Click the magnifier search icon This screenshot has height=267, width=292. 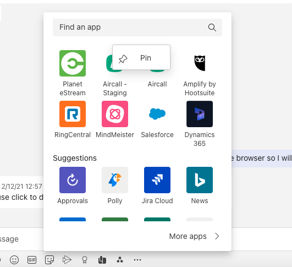click(212, 28)
